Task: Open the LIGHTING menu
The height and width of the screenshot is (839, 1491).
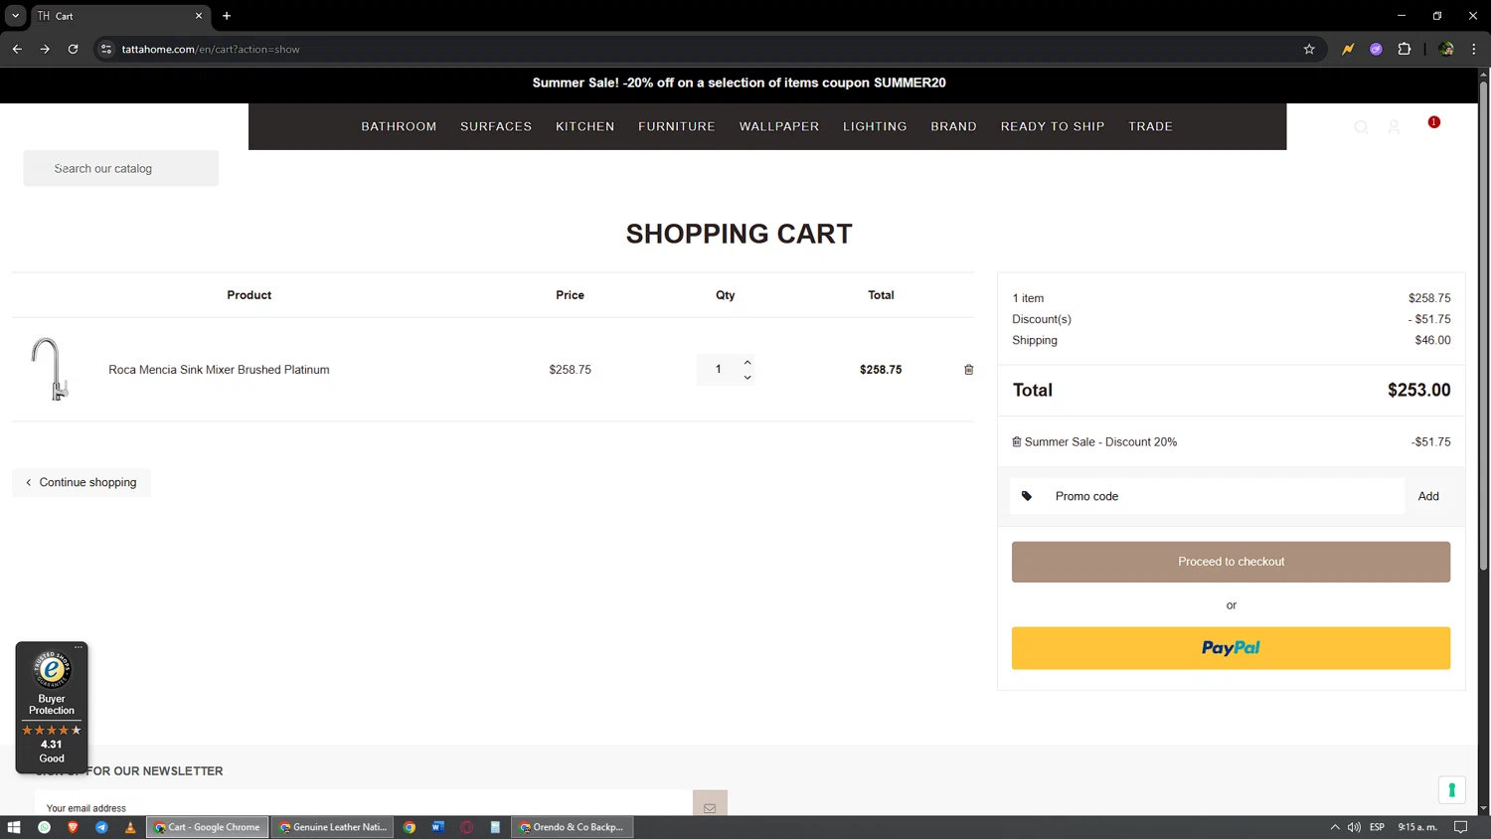Action: pos(875,126)
